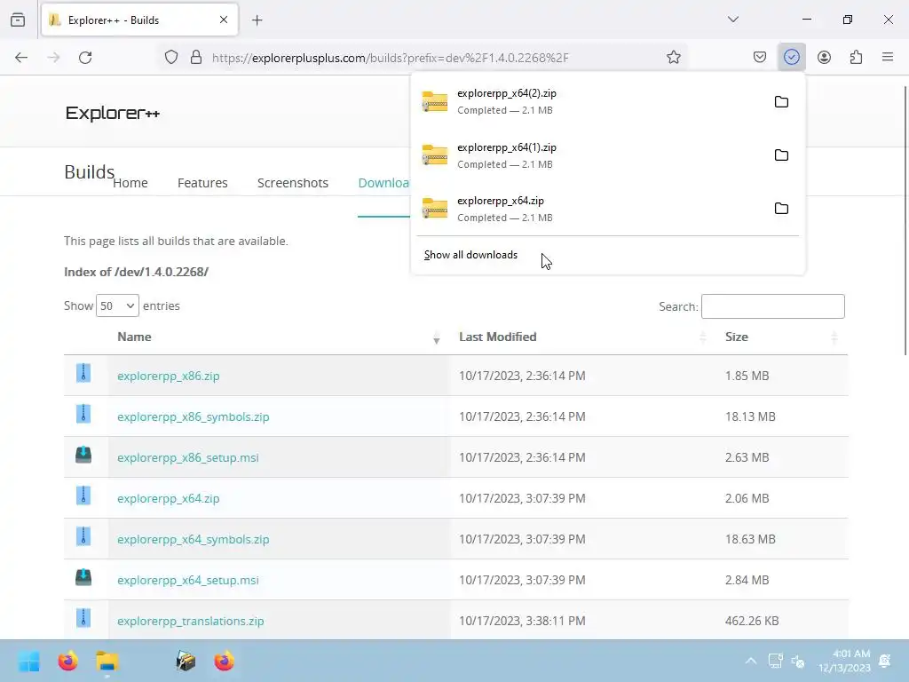Download explorerpp_x64_setup.msi link
Viewport: 909px width, 682px height.
pos(188,581)
